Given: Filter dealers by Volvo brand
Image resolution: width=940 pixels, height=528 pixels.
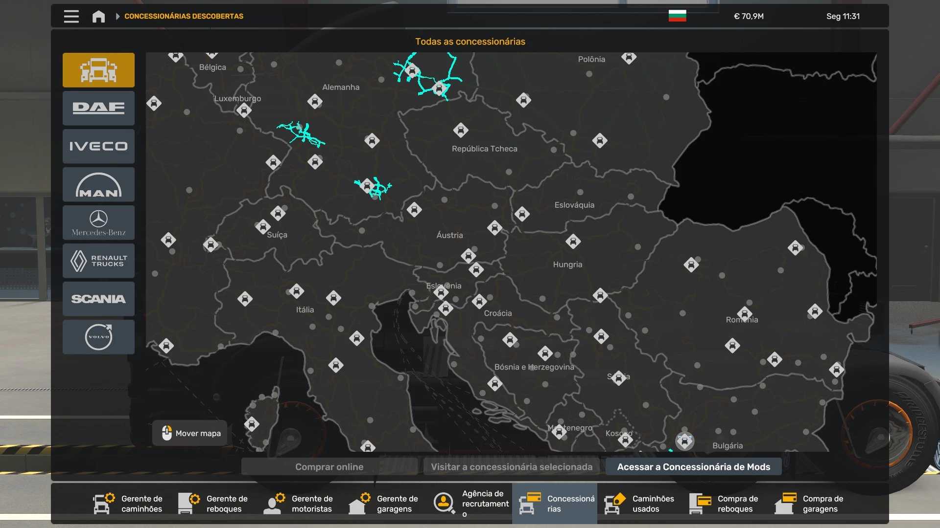Looking at the screenshot, I should [98, 337].
